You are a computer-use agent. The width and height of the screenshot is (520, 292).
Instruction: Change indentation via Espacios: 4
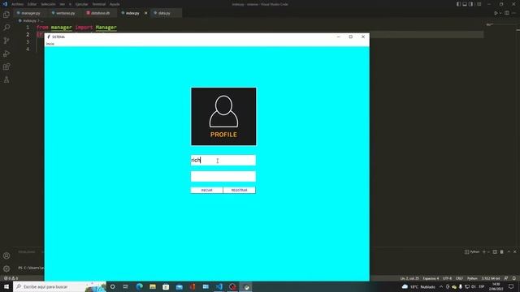(x=431, y=278)
